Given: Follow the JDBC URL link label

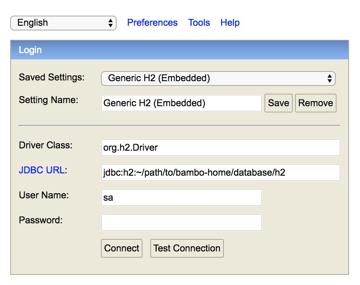Looking at the screenshot, I should pyautogui.click(x=41, y=170).
